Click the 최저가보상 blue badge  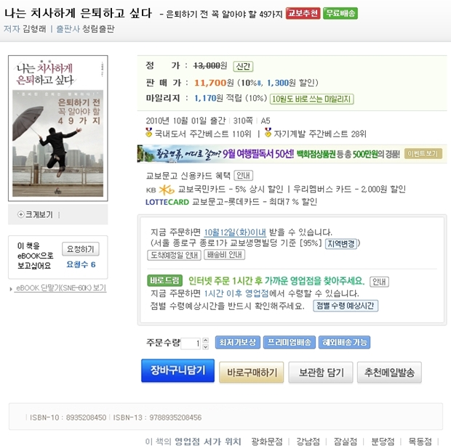coord(238,342)
